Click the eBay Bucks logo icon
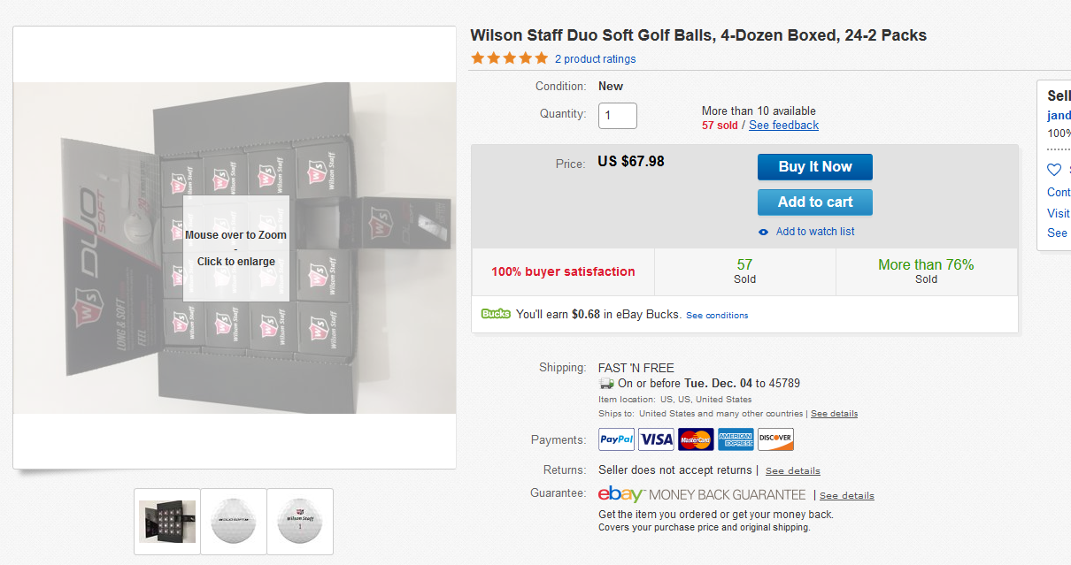 496,314
